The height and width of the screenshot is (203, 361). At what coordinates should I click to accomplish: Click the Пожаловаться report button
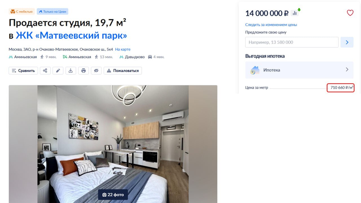[123, 71]
